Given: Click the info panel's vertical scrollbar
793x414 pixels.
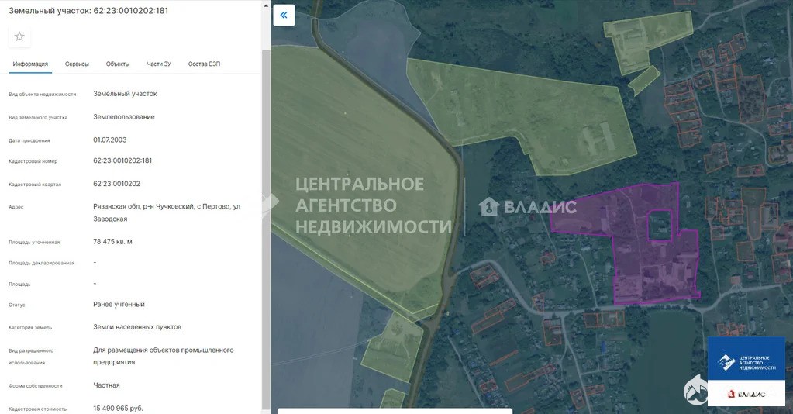Looking at the screenshot, I should tap(266, 228).
